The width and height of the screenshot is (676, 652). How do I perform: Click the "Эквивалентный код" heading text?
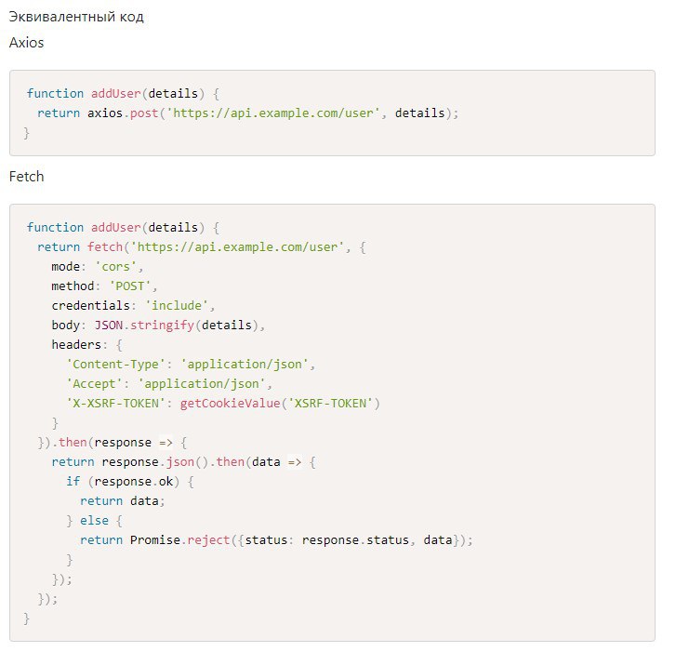click(x=76, y=17)
